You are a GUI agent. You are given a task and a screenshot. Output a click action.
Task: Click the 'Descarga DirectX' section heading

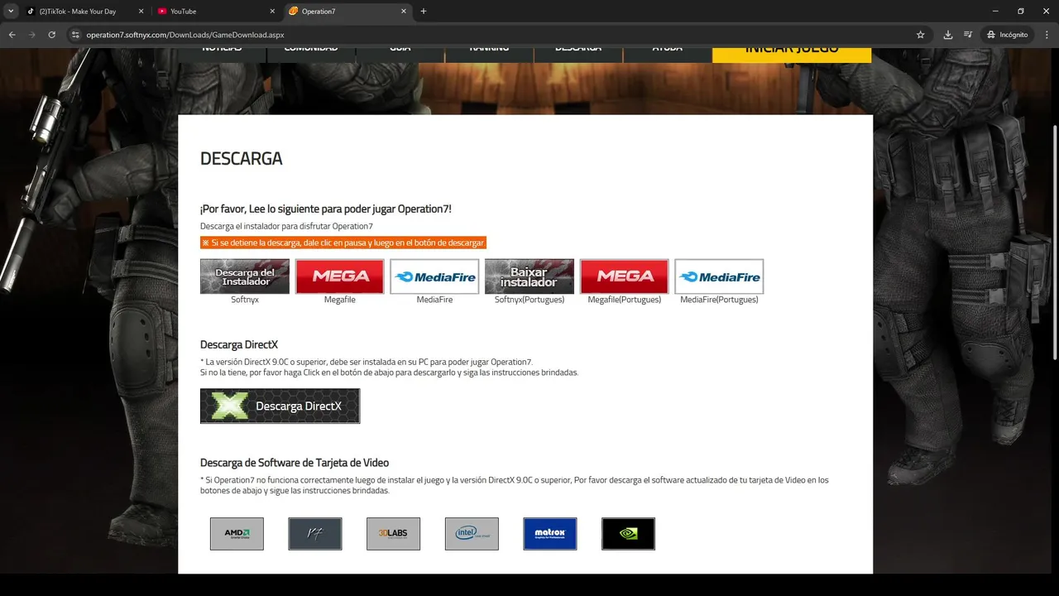239,345
